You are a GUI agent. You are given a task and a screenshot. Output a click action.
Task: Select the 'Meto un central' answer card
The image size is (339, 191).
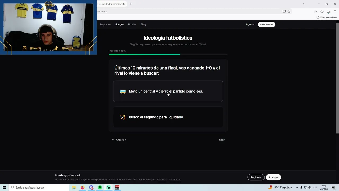coord(168,91)
